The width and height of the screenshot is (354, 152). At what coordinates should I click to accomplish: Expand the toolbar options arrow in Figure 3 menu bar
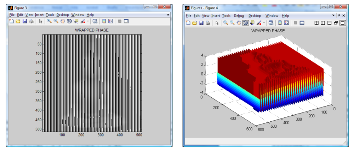coord(168,15)
